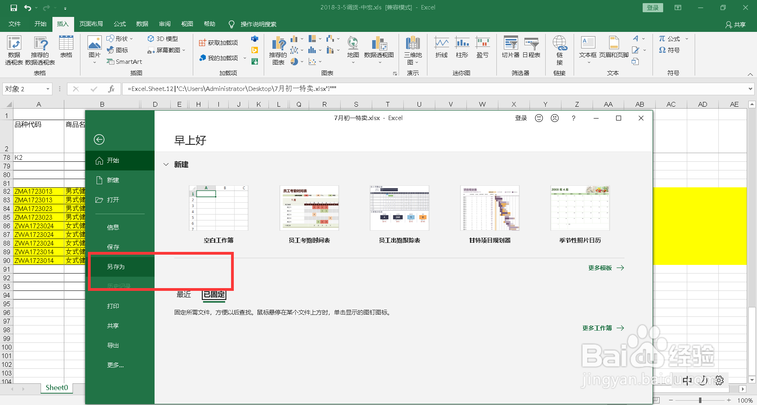Screen dimensions: 757x405
Task: Click the 更多模板 link
Action: pyautogui.click(x=606, y=268)
